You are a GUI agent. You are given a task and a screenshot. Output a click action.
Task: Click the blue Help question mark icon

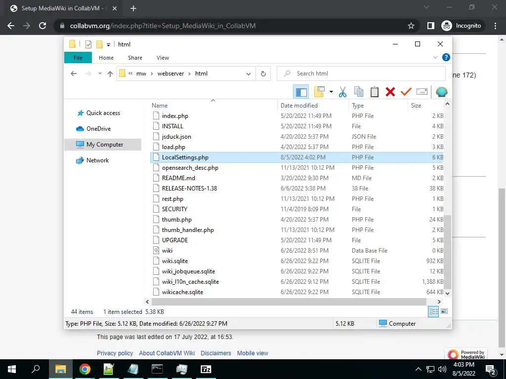click(446, 57)
